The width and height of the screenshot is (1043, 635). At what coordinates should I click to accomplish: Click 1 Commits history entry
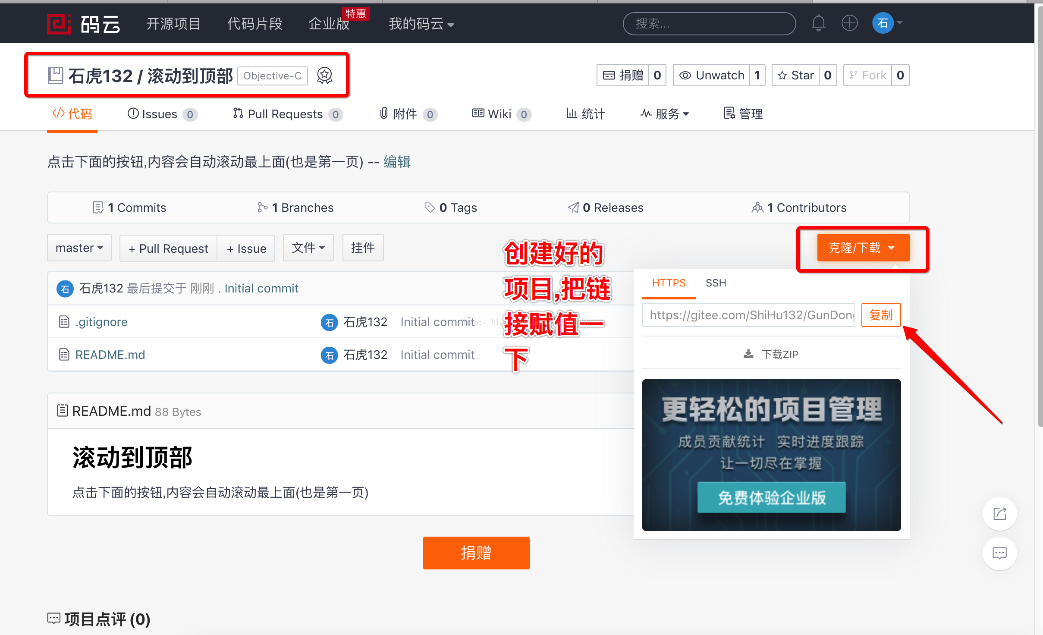pos(129,208)
